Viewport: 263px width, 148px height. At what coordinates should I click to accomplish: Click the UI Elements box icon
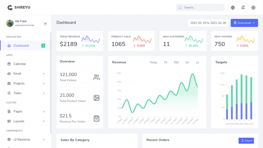[9, 139]
